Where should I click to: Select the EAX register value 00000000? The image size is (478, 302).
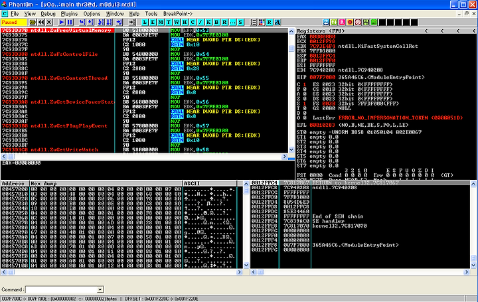pyautogui.click(x=322, y=37)
